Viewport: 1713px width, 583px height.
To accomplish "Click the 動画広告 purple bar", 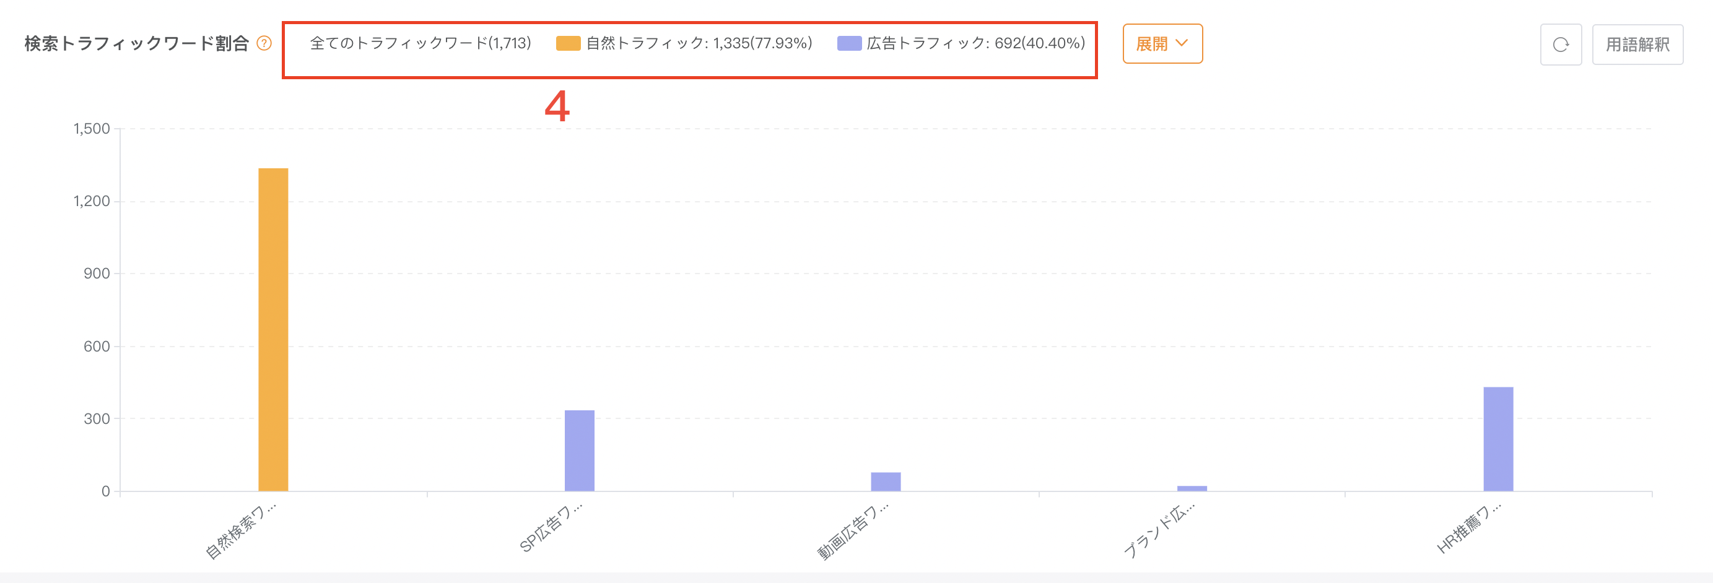I will click(x=885, y=482).
